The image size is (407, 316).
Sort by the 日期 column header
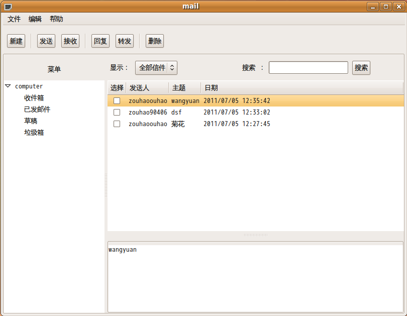coord(302,88)
